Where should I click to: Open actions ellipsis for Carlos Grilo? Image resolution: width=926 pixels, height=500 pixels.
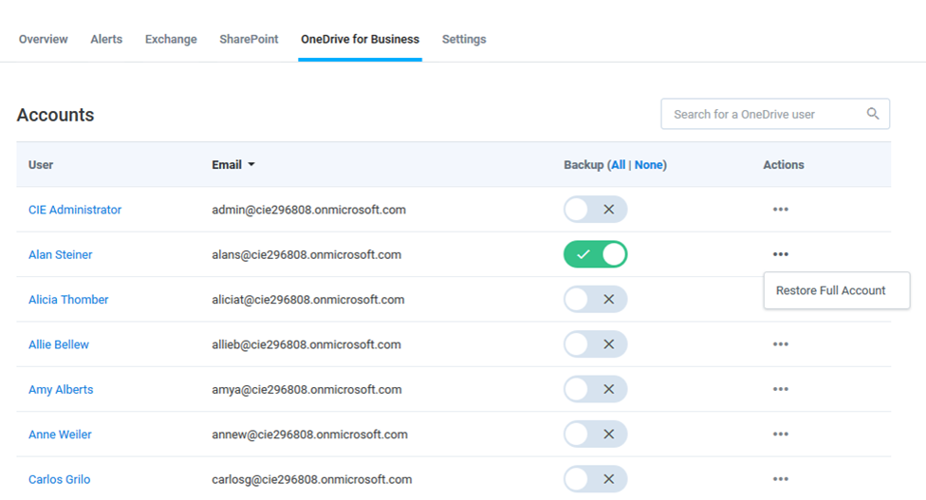[x=781, y=479]
